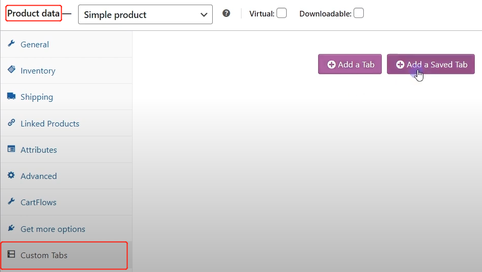Expand product type list via chevron arrow
The height and width of the screenshot is (272, 482).
(203, 15)
